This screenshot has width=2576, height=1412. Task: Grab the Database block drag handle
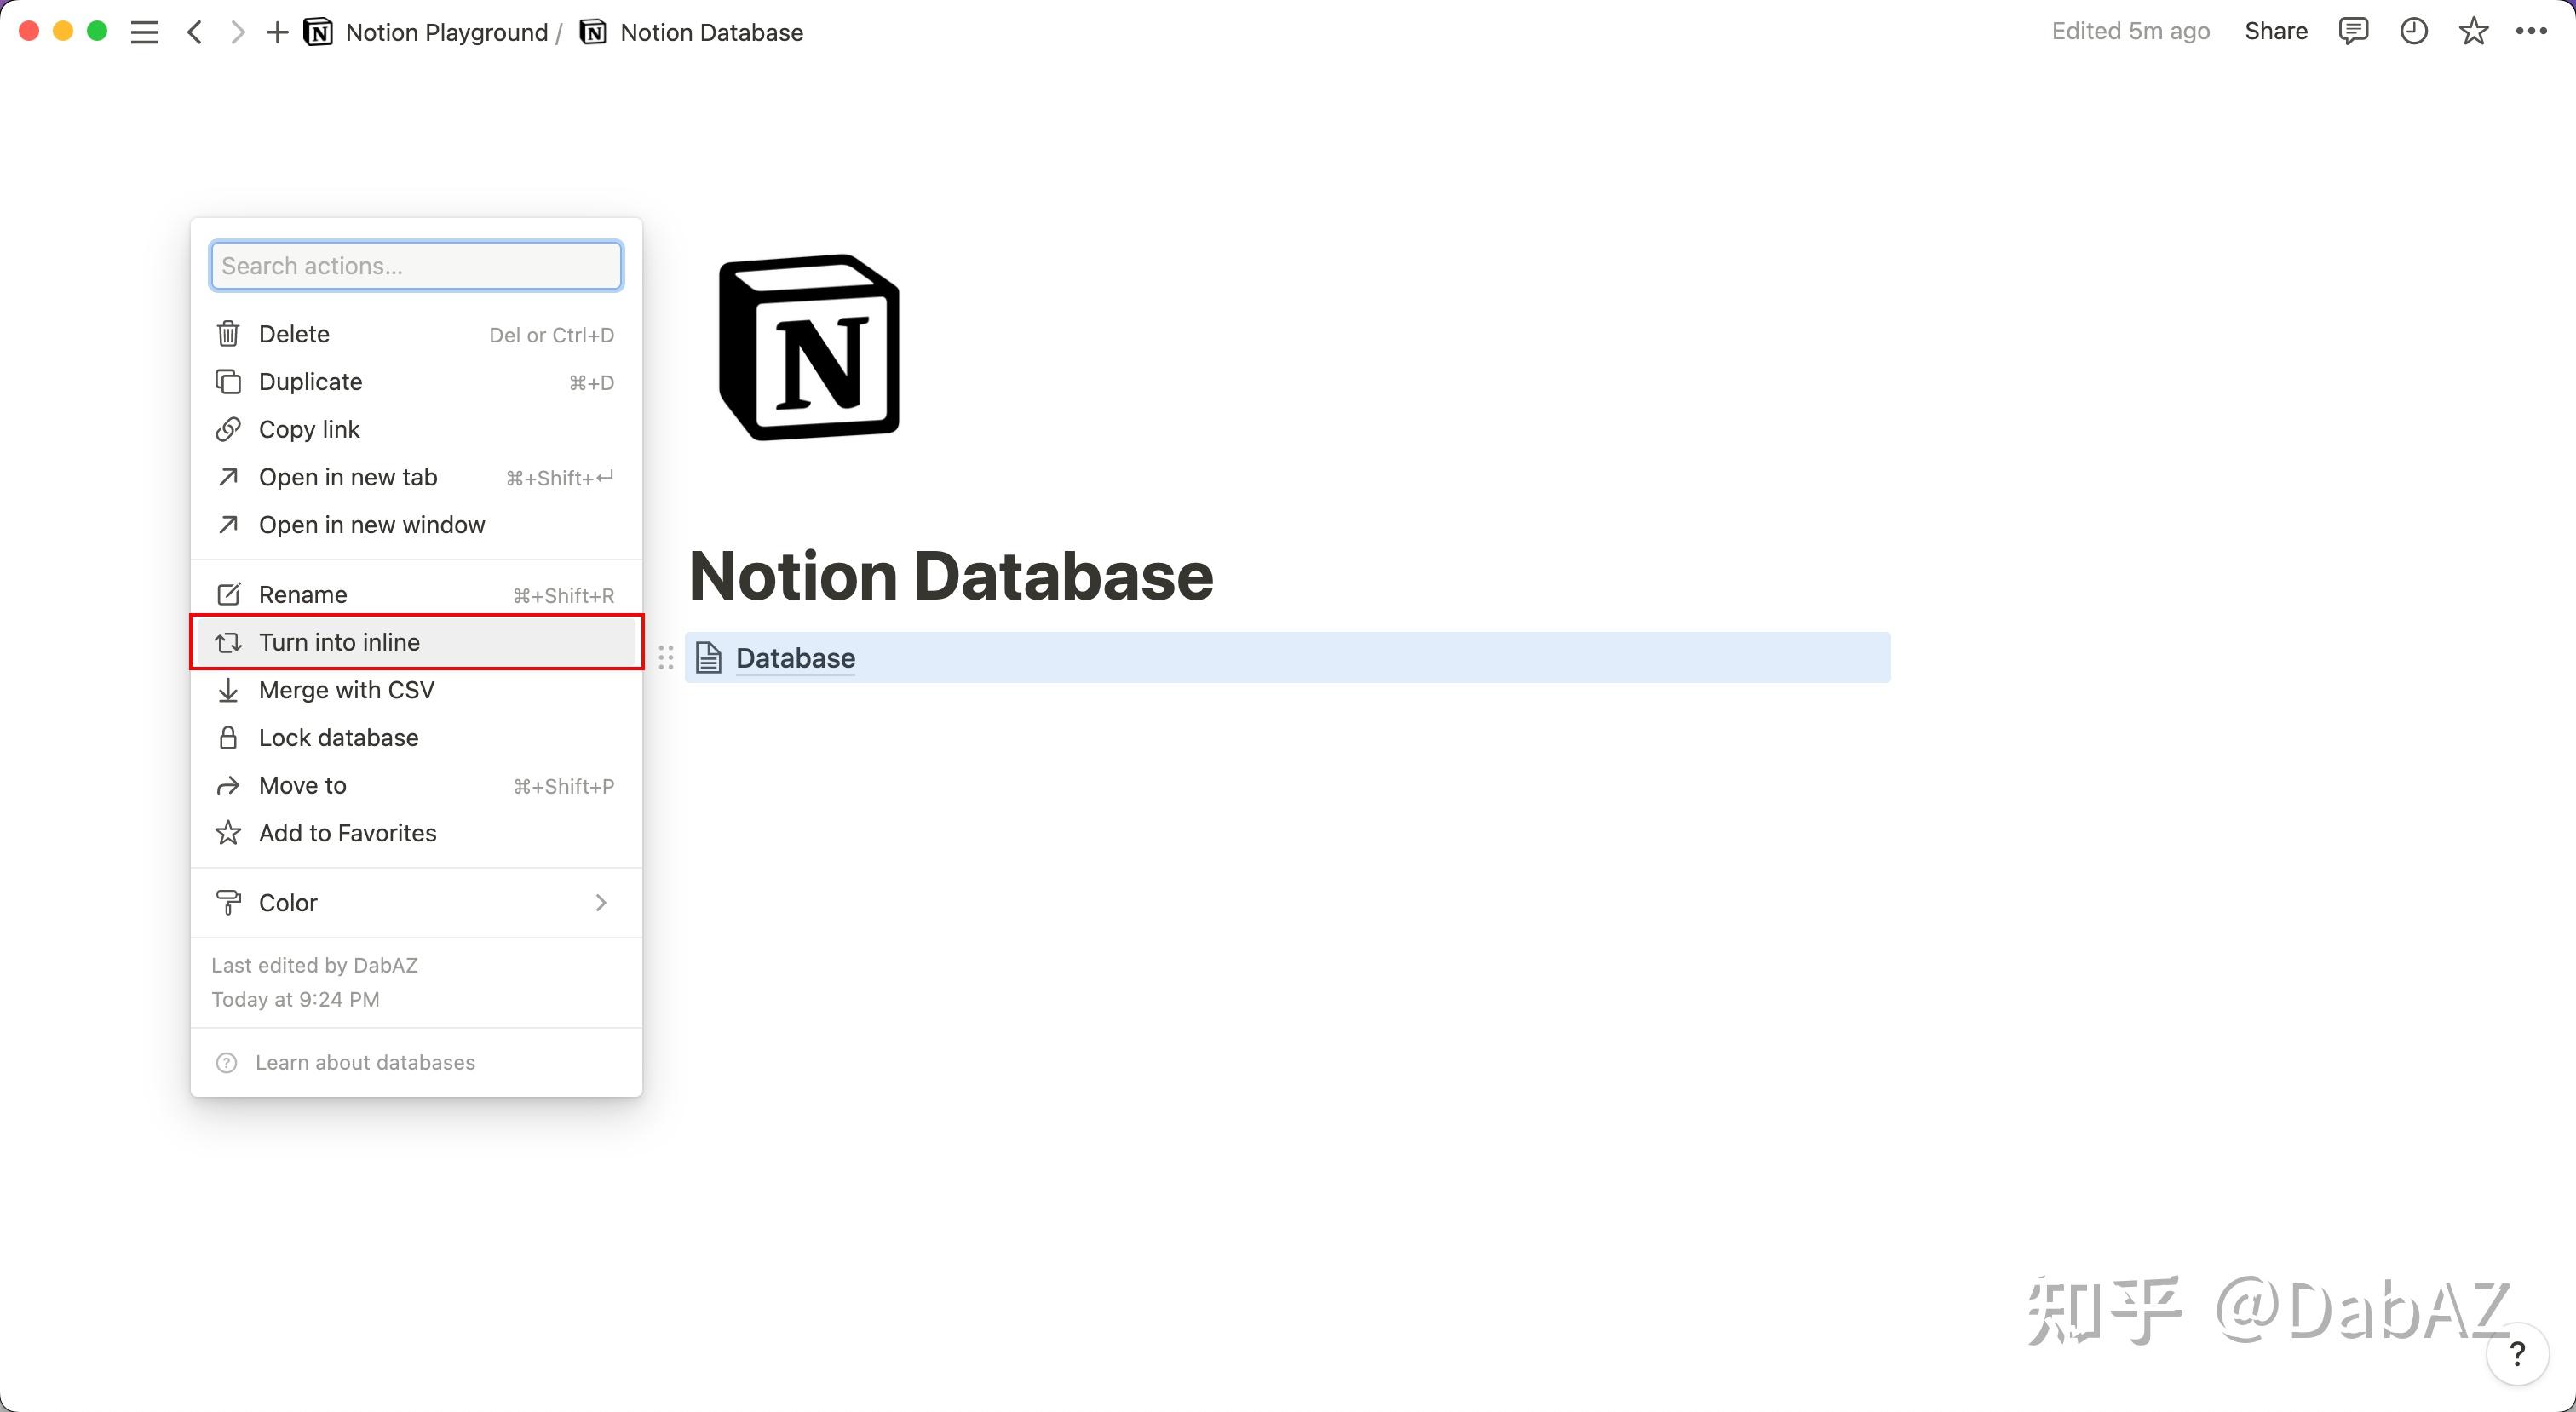click(x=666, y=658)
